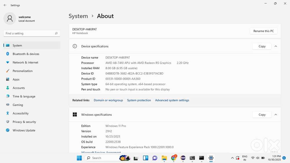This screenshot has width=290, height=163.
Task: Select the Edition value Windows 11 Pro
Action: point(116,126)
